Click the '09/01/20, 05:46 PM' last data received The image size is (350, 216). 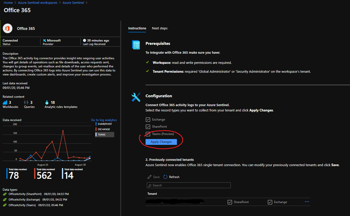(x=16, y=88)
